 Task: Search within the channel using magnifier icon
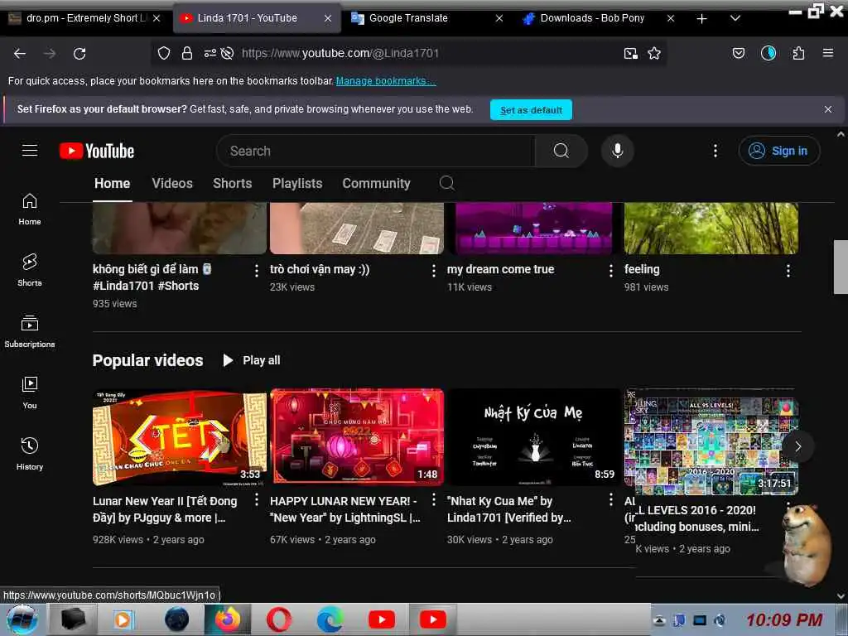446,183
